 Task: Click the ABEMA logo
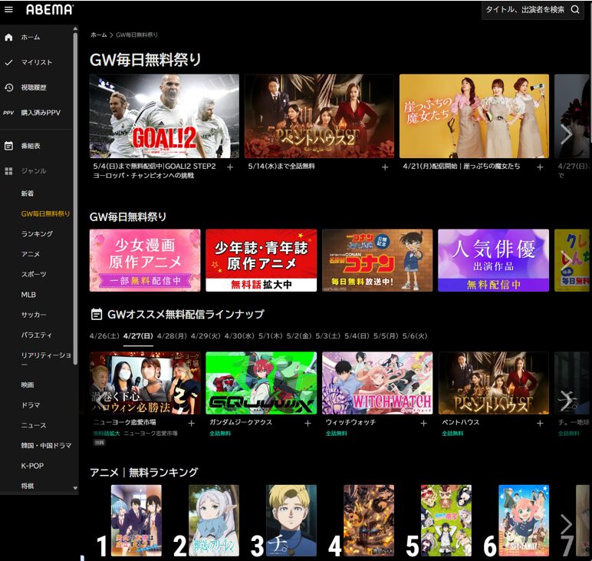click(49, 9)
